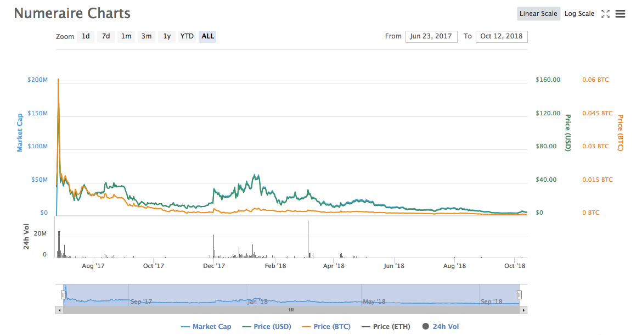The image size is (642, 335).
Task: Set zoom to 7d
Action: [106, 36]
